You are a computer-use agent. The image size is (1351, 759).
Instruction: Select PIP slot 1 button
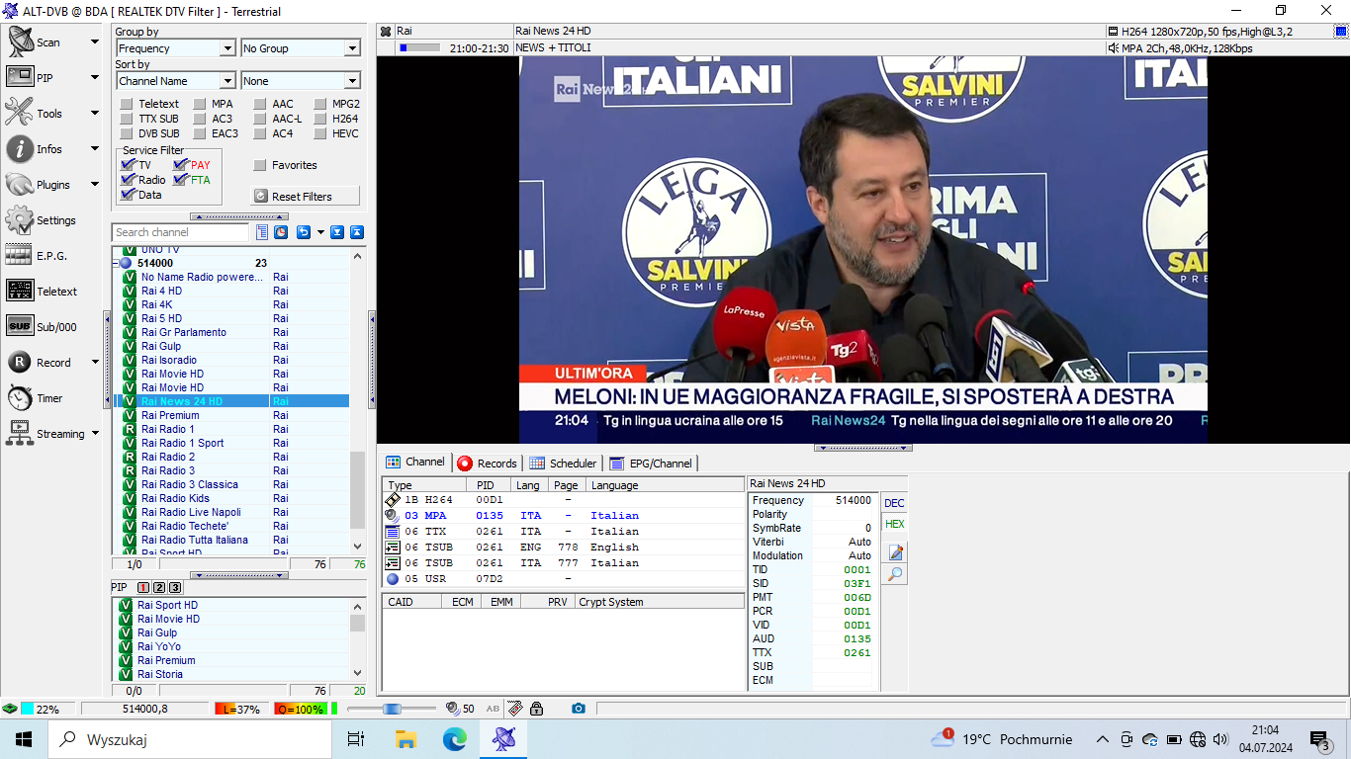142,587
